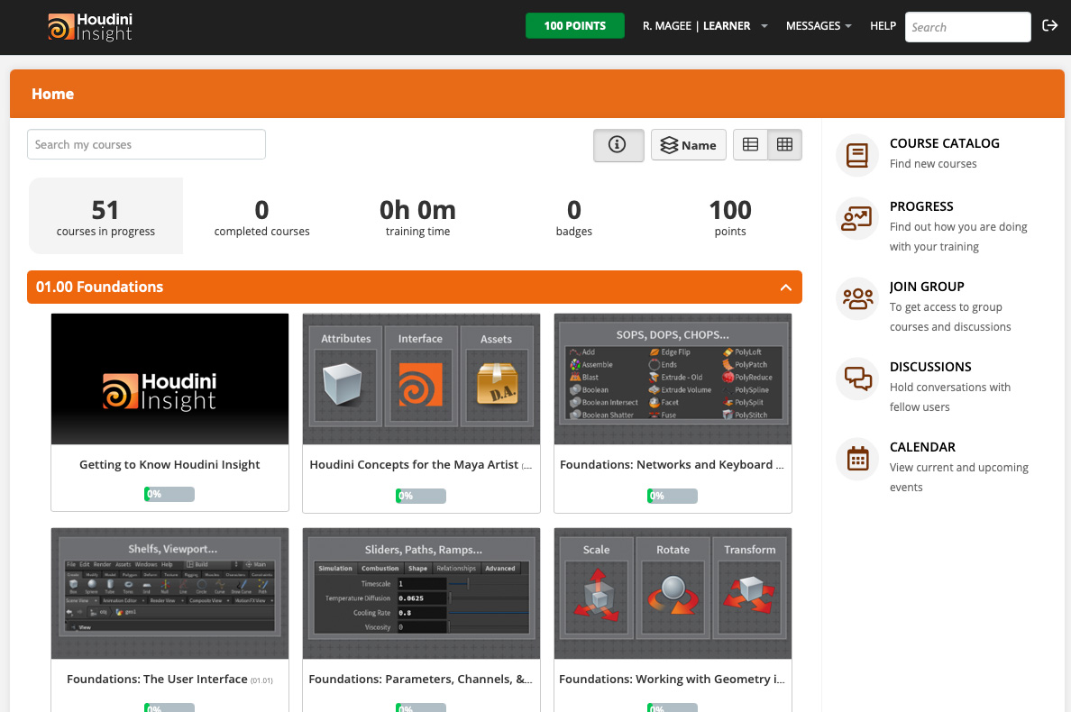The width and height of the screenshot is (1071, 712).
Task: Click the info circle button
Action: tap(618, 145)
